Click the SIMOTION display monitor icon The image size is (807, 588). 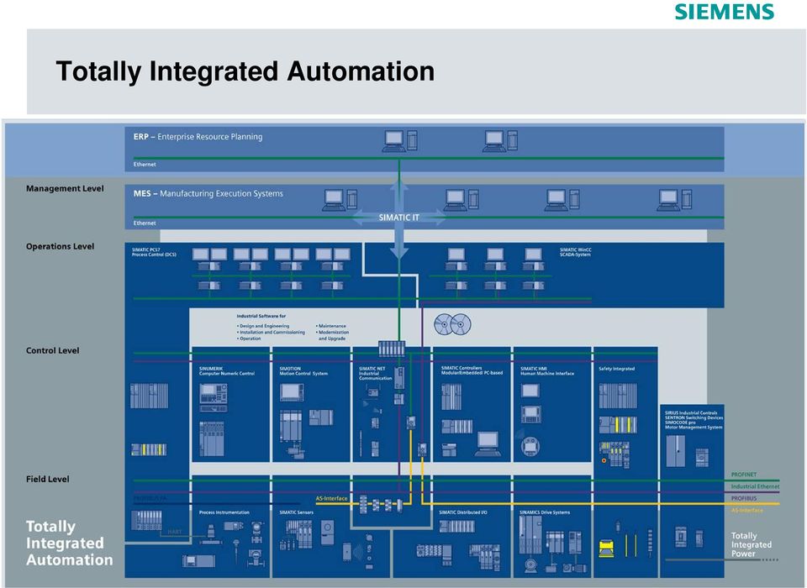click(x=292, y=392)
